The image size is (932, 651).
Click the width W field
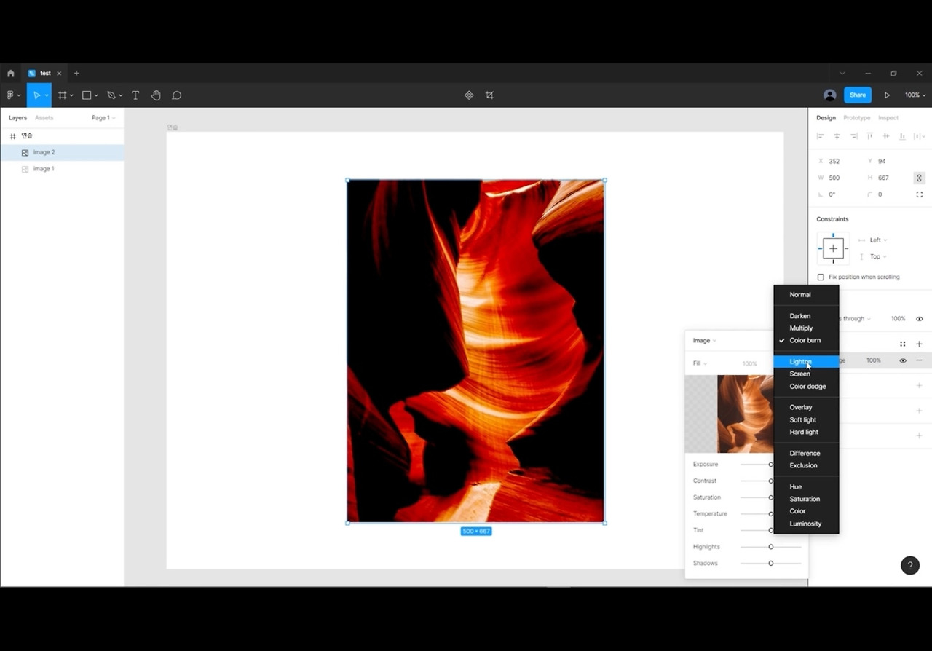pos(837,178)
